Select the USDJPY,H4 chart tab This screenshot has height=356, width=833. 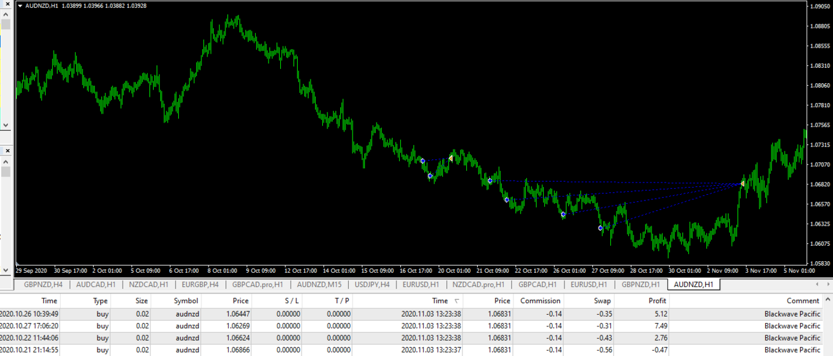pyautogui.click(x=371, y=284)
